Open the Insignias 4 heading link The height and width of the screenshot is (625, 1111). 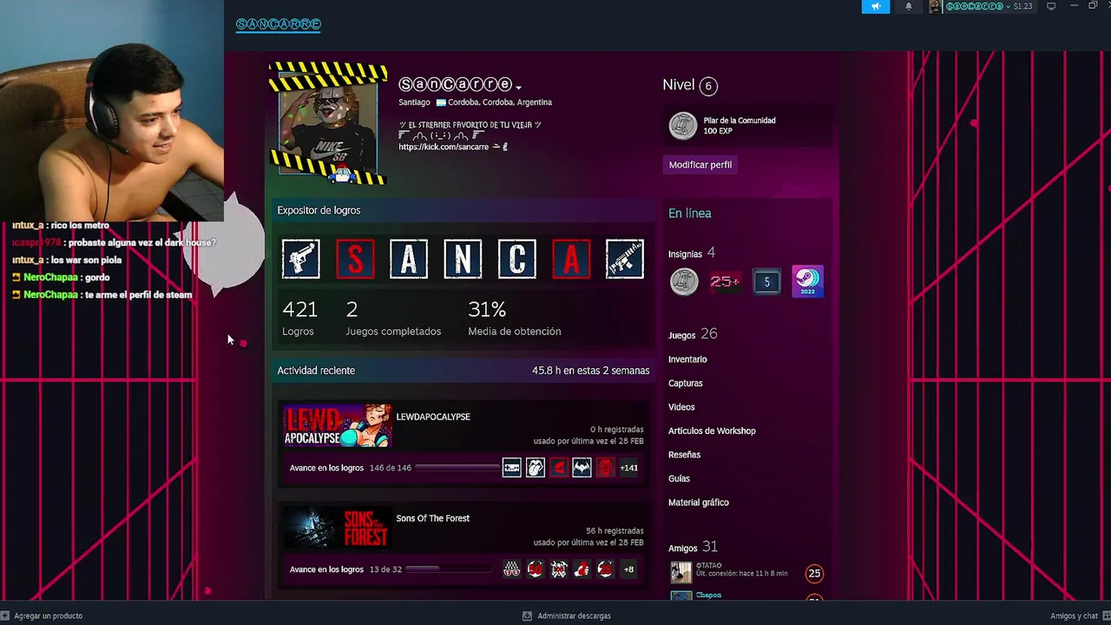click(692, 253)
